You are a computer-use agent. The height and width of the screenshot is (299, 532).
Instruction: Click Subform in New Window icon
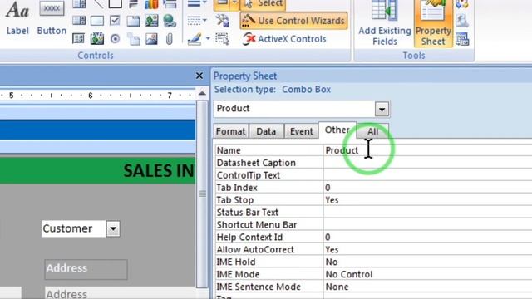(462, 39)
